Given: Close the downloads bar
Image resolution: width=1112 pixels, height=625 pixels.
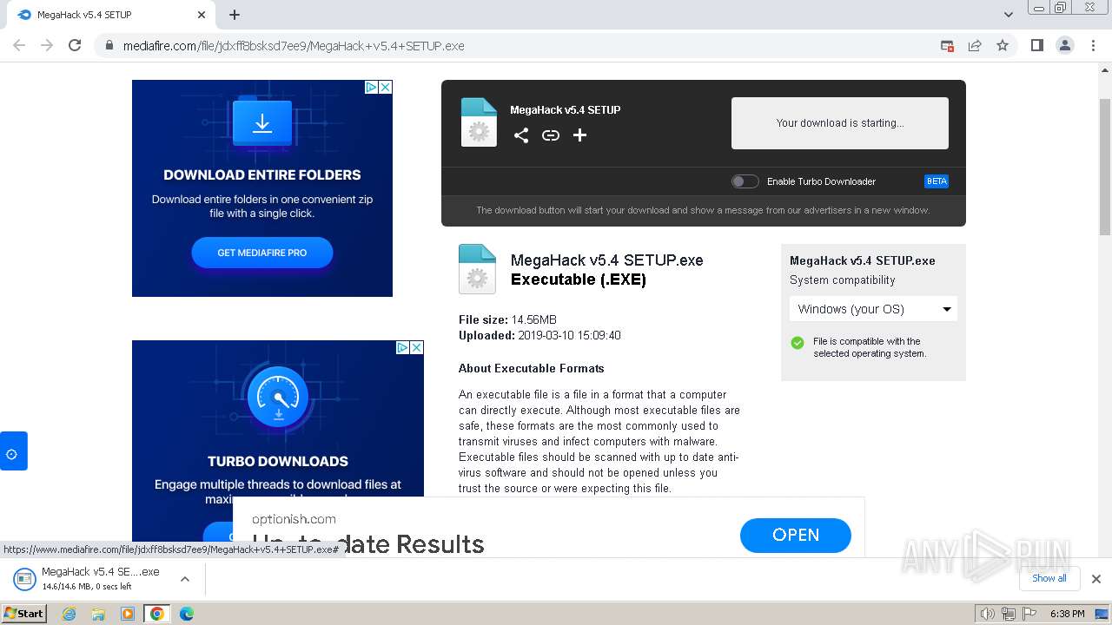Looking at the screenshot, I should tap(1095, 579).
